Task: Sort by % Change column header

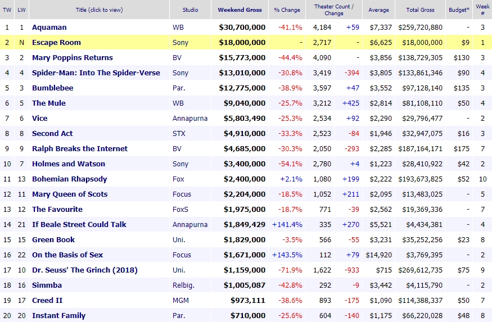Action: click(x=287, y=10)
